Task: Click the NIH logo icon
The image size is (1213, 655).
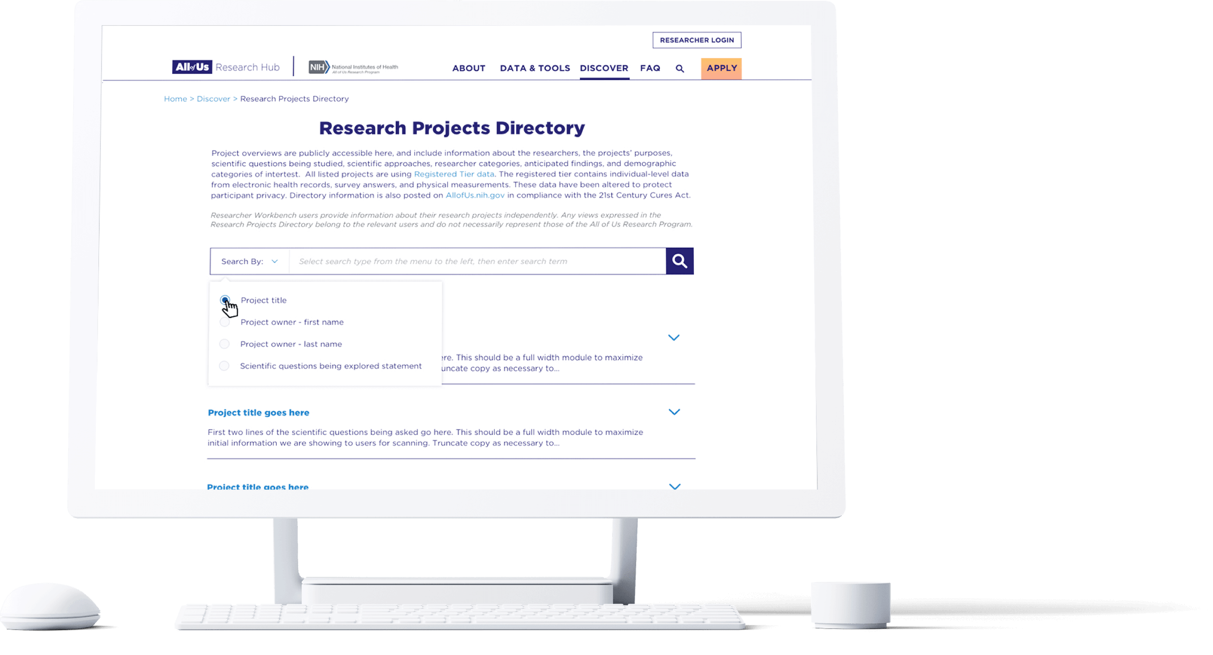Action: pyautogui.click(x=320, y=67)
